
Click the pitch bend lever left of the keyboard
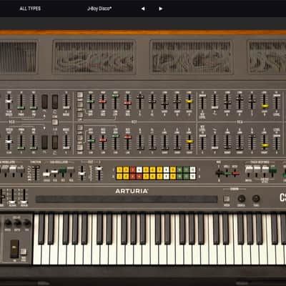click(14, 249)
